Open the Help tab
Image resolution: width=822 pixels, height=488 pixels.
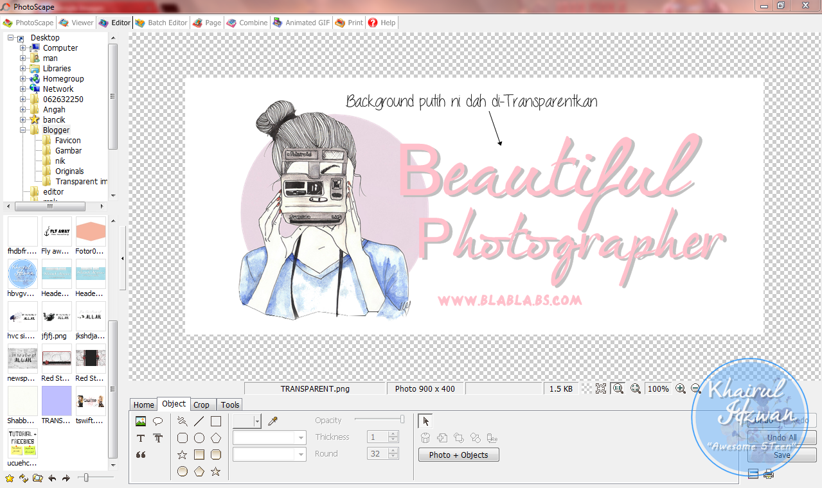pyautogui.click(x=382, y=22)
